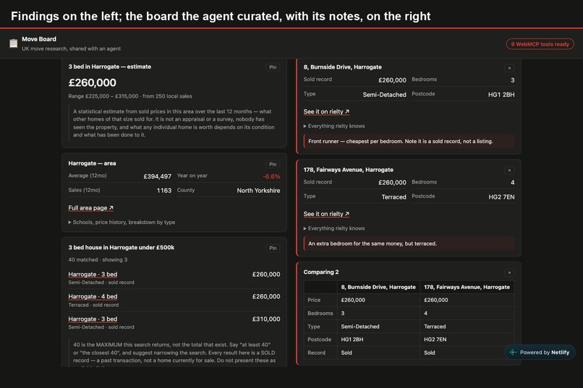
Task: Click the £394,497 average price
Action: pyautogui.click(x=157, y=176)
